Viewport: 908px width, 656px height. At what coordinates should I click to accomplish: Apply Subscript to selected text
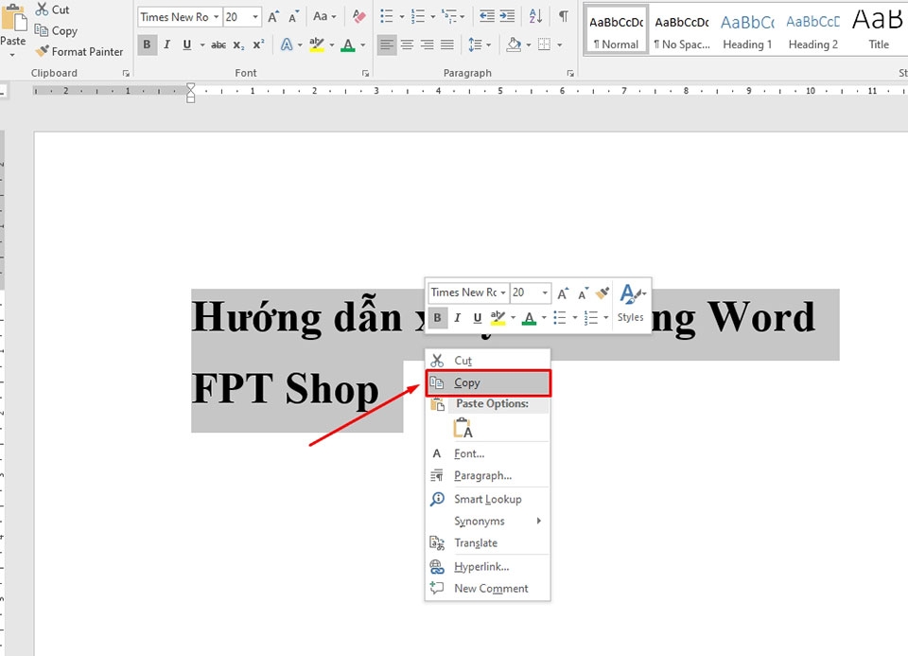pyautogui.click(x=238, y=44)
